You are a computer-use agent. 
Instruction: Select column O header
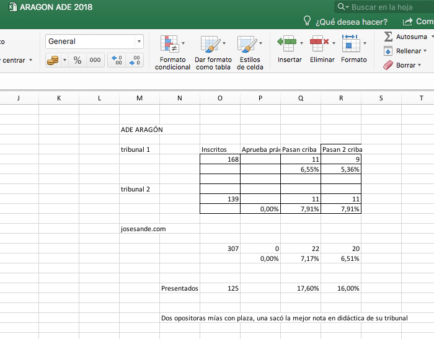(x=220, y=97)
